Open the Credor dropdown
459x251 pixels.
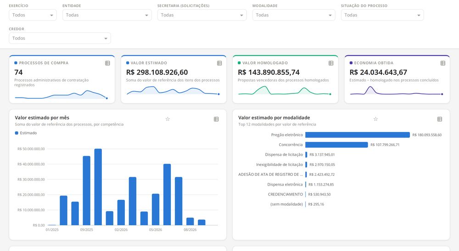click(60, 38)
